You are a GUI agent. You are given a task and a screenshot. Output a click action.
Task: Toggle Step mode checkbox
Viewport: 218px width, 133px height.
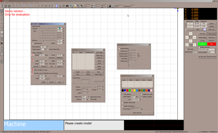[186, 49]
